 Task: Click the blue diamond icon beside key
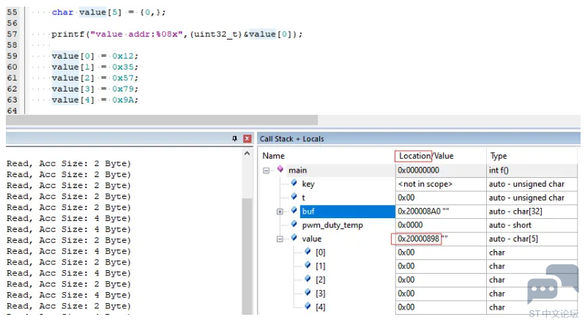294,183
